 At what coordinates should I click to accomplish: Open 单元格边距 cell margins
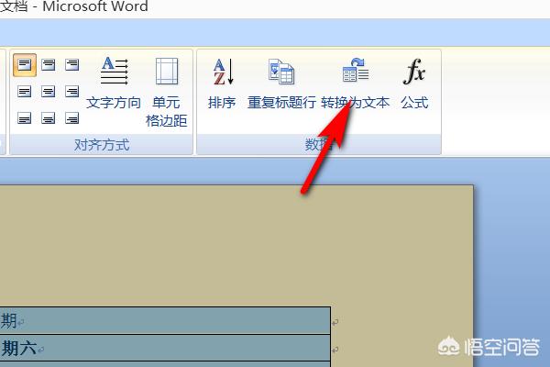click(x=166, y=93)
